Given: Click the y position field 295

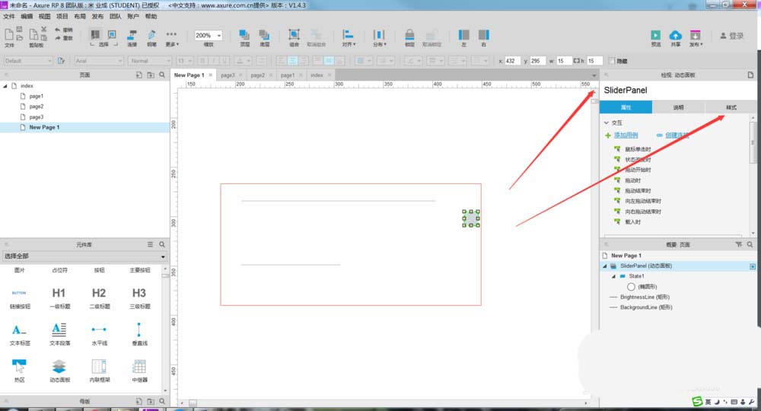Looking at the screenshot, I should tap(538, 61).
